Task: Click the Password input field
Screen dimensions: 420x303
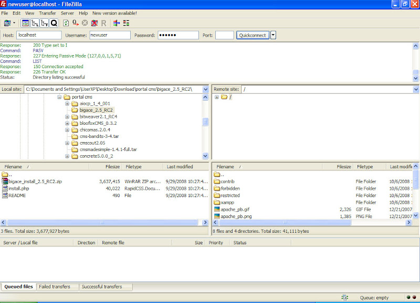Action: point(178,35)
